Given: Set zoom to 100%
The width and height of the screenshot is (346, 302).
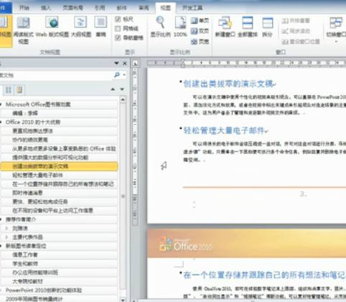Looking at the screenshot, I should (180, 27).
